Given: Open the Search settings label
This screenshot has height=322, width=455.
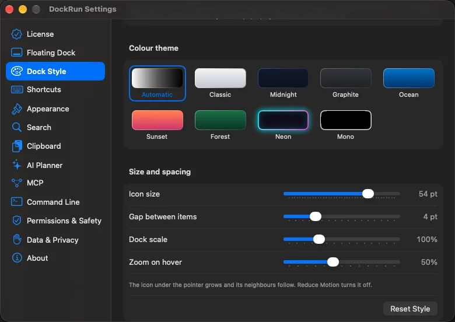Looking at the screenshot, I should coord(39,127).
